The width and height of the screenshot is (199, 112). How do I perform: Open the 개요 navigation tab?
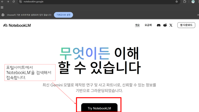coord(137,25)
